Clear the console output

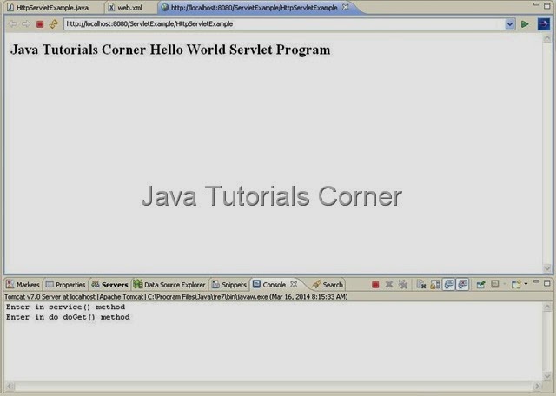420,284
